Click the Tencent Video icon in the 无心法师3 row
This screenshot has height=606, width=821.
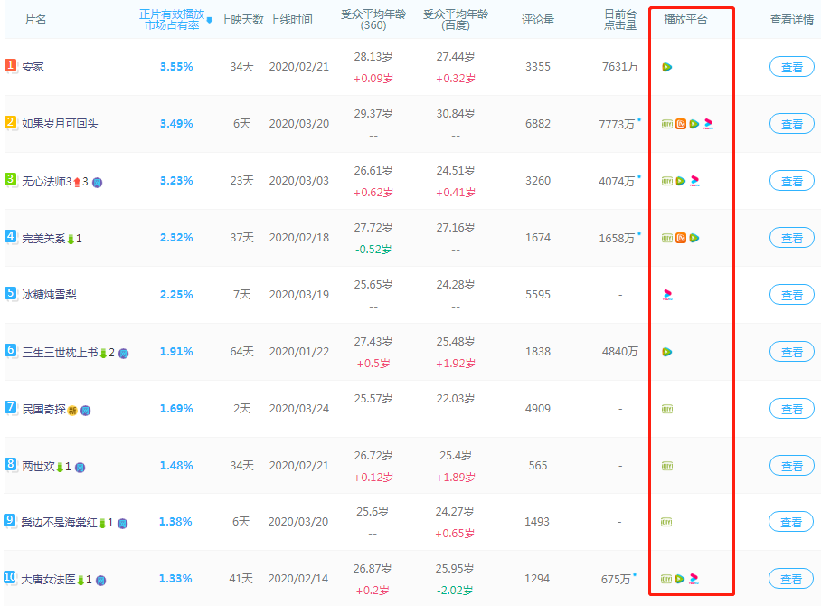point(681,181)
